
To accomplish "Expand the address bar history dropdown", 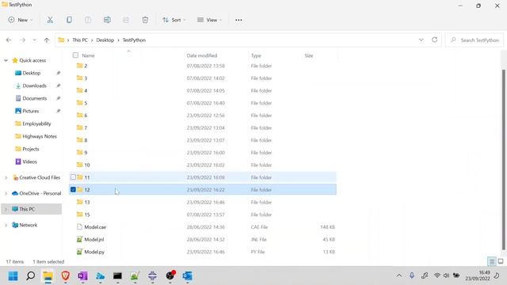I will pos(421,40).
